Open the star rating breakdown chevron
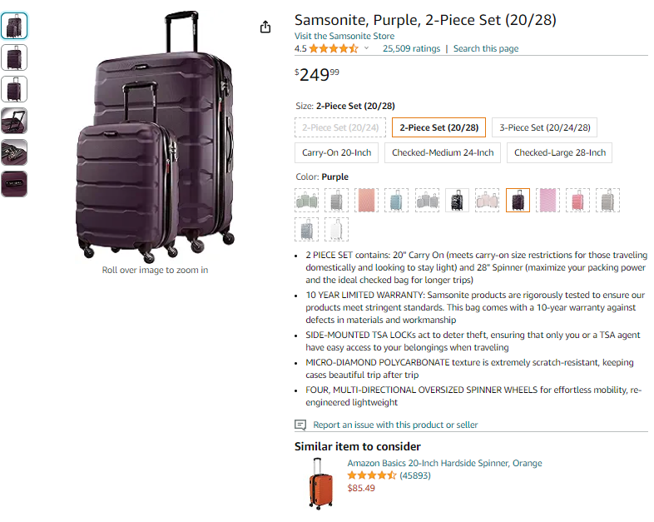The width and height of the screenshot is (654, 522). pos(366,48)
